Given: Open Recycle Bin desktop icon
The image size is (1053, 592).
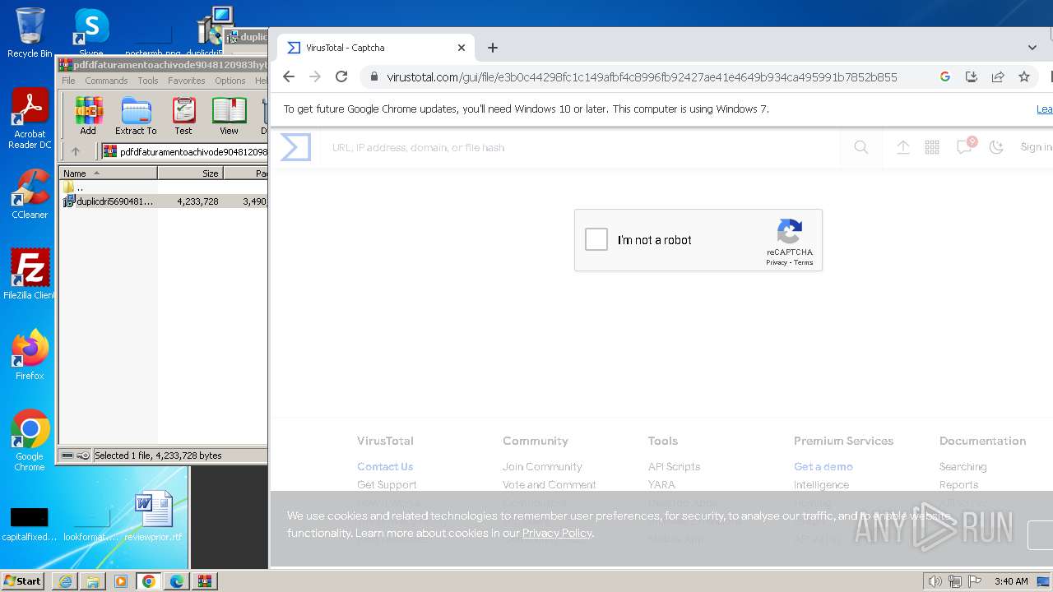Looking at the screenshot, I should [30, 33].
